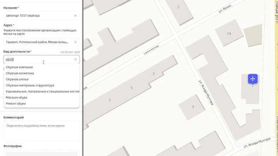This screenshot has width=278, height=156.
Task: Clear the Название field text
Action: 76,16
